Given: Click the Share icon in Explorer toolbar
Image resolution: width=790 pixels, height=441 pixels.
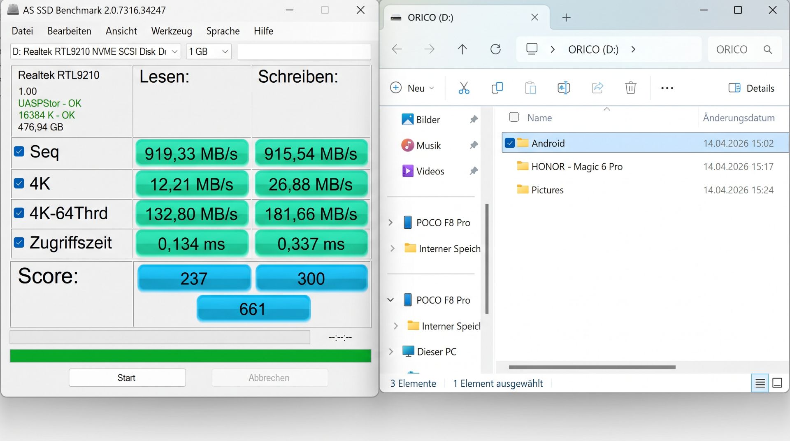Looking at the screenshot, I should (597, 88).
